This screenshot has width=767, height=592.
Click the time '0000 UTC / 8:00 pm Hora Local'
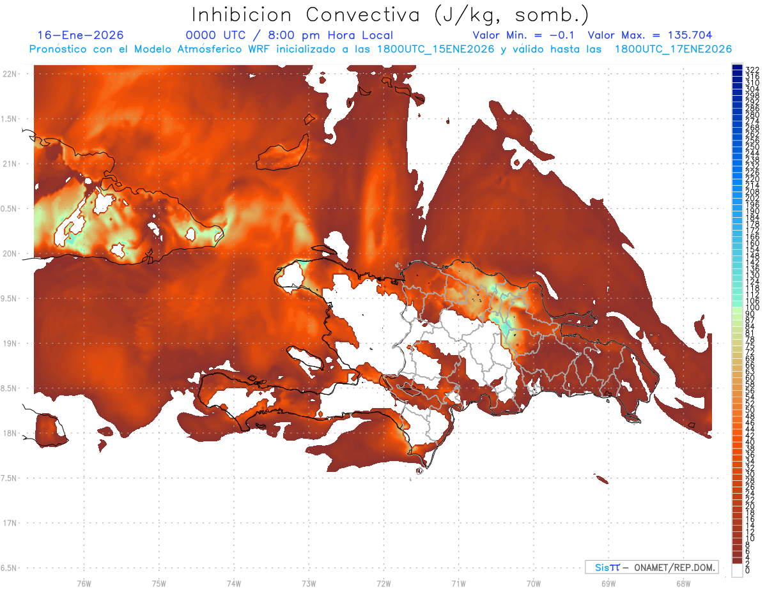290,35
